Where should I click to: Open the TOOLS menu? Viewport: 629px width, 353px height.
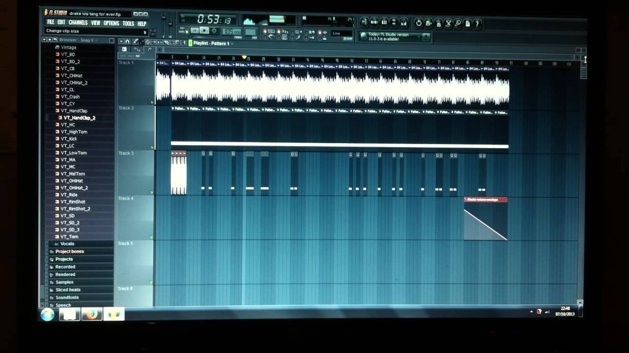pyautogui.click(x=128, y=23)
